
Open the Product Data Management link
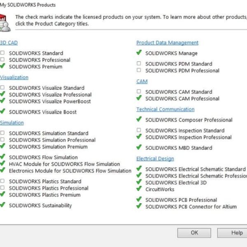click(167, 42)
